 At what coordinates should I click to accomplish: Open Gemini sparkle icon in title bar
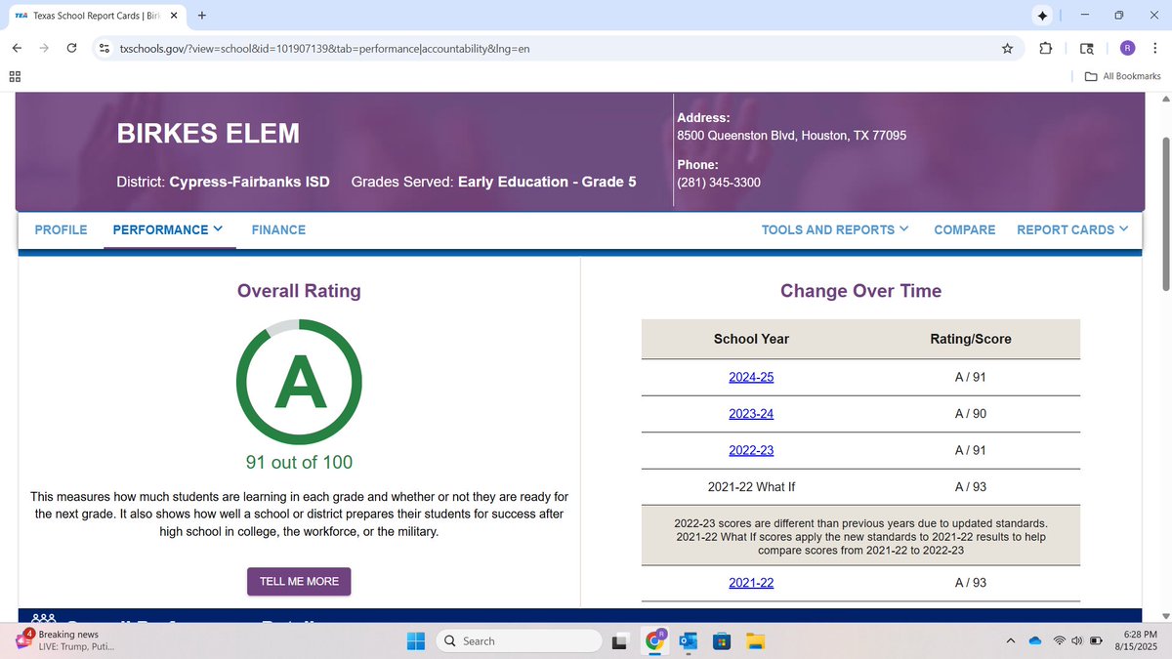1043,16
